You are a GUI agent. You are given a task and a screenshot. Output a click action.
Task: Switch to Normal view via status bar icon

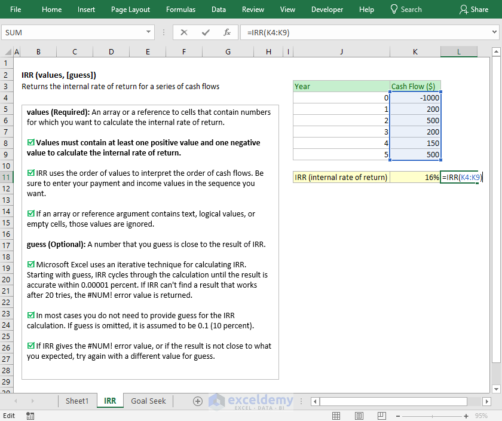click(x=336, y=415)
